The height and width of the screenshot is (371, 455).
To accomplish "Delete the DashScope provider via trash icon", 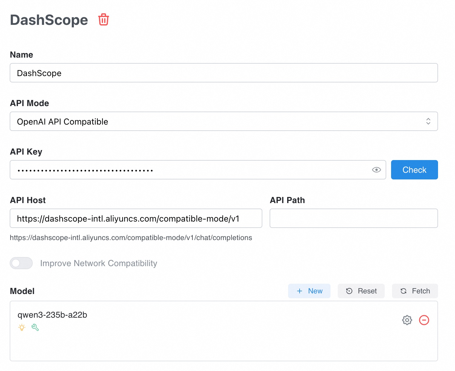I will pyautogui.click(x=103, y=20).
